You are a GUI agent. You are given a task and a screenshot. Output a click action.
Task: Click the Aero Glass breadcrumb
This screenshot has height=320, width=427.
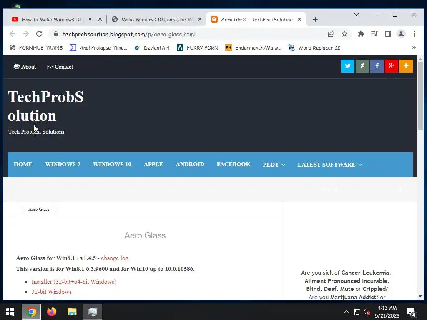click(39, 209)
